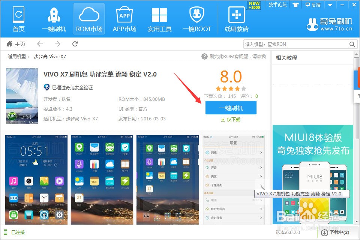Screen dimensions: 360x240
Task: Click the 下载次数： 145 text
Action: click(220, 96)
